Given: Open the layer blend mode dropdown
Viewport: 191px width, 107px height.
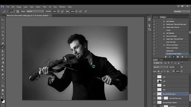Looking at the screenshot, I should coord(161,67).
